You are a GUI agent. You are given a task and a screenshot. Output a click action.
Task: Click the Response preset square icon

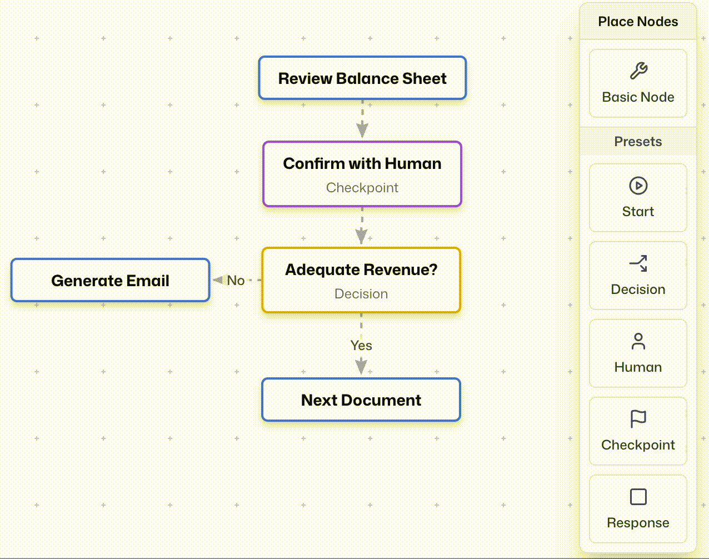[638, 497]
